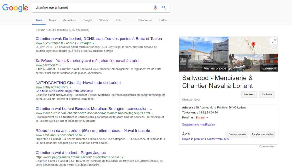Click the Sailwood panel title heading
This screenshot has height=168, width=292.
pyautogui.click(x=217, y=82)
